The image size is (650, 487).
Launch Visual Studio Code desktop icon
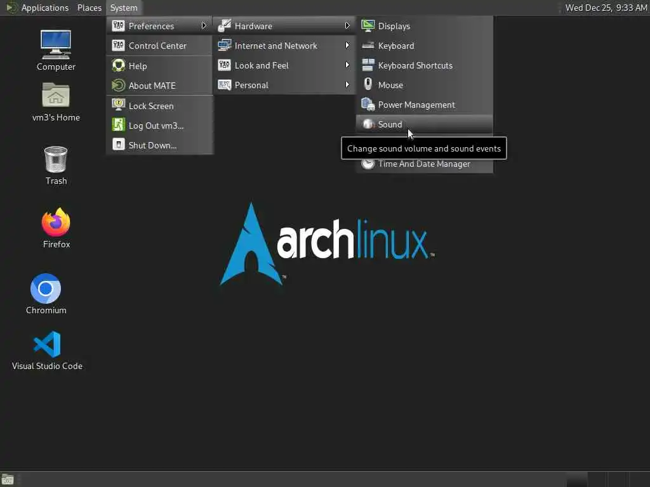point(47,344)
